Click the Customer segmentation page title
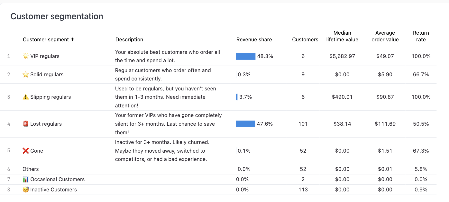This screenshot has height=202, width=449. tap(57, 16)
